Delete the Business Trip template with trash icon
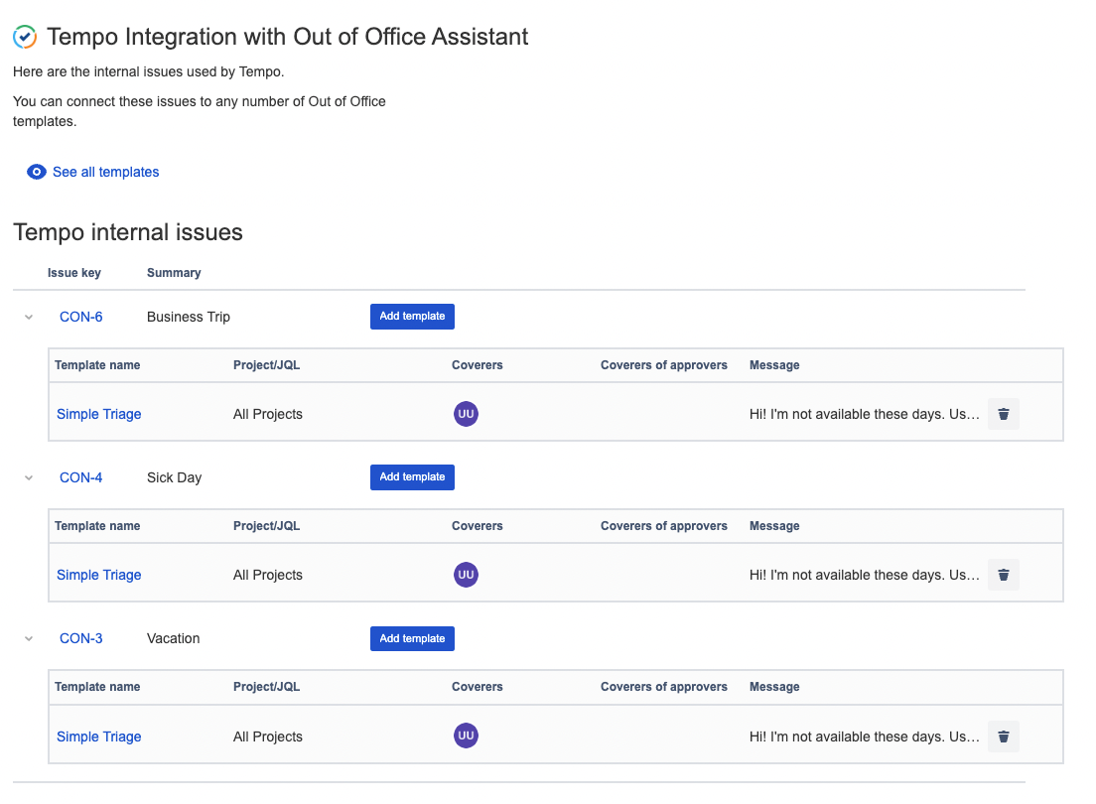This screenshot has height=804, width=1096. click(1004, 414)
